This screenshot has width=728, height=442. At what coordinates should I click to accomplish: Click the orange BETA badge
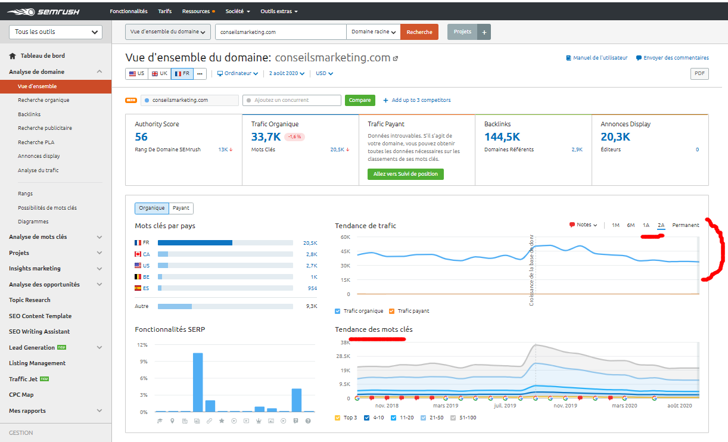point(131,100)
